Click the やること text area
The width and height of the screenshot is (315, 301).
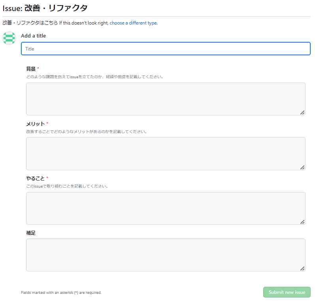point(166,208)
